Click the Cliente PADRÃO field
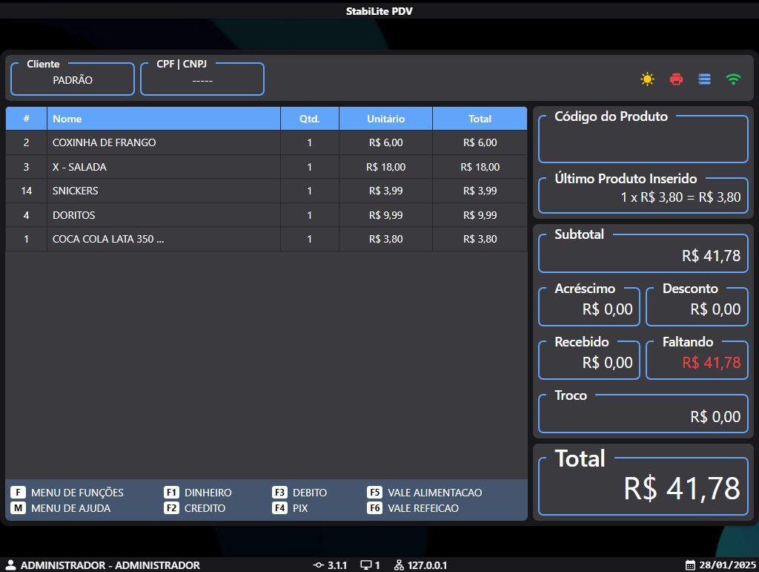 [x=73, y=80]
